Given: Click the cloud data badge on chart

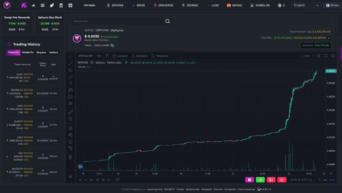Looking at the screenshot, I should [80, 166].
